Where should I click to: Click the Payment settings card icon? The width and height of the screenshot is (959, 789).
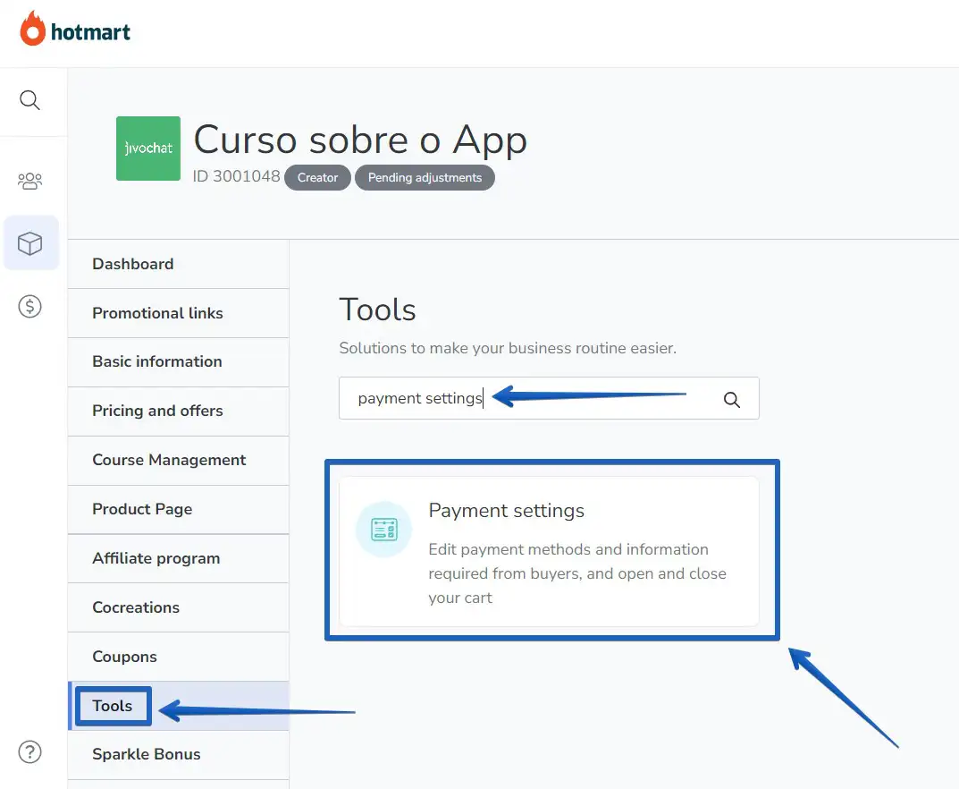[x=384, y=530]
